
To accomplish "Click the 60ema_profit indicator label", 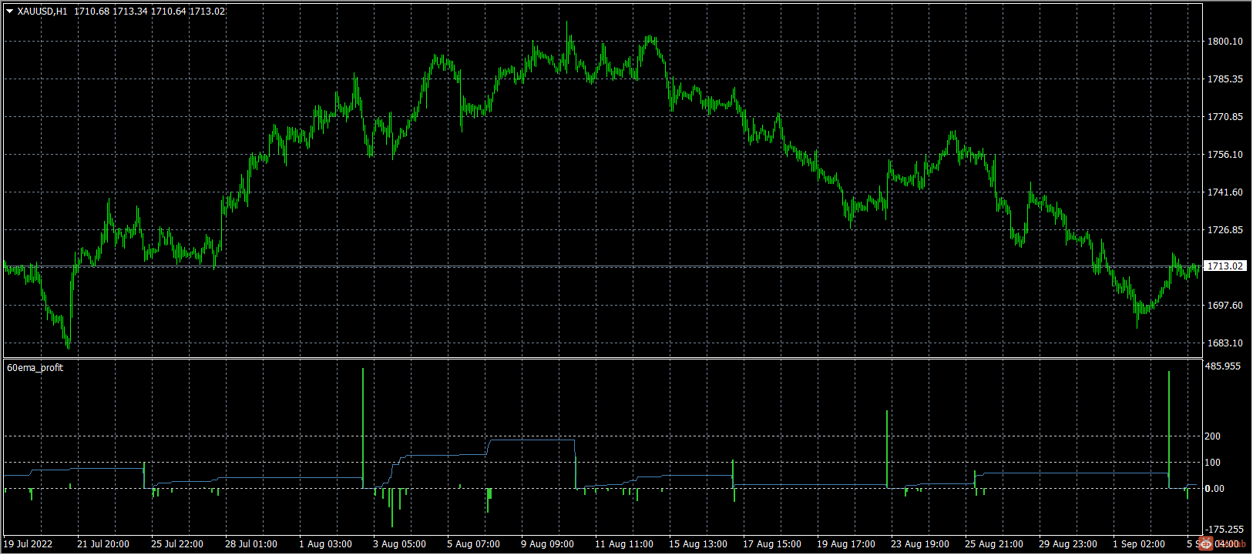I will (x=35, y=368).
